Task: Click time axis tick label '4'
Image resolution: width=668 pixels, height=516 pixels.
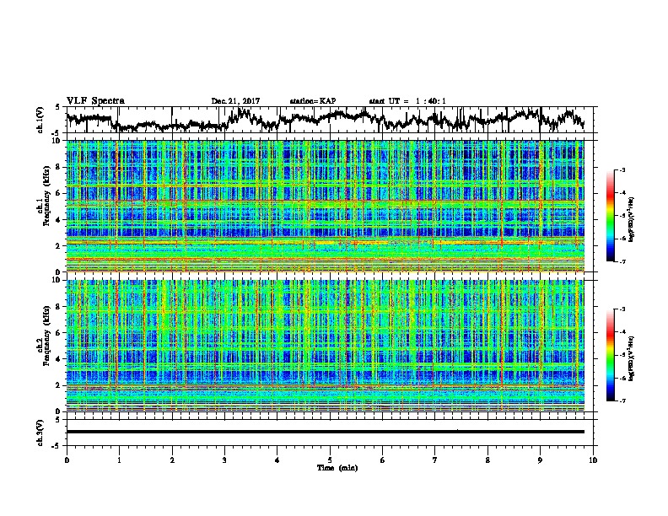Action: [277, 460]
